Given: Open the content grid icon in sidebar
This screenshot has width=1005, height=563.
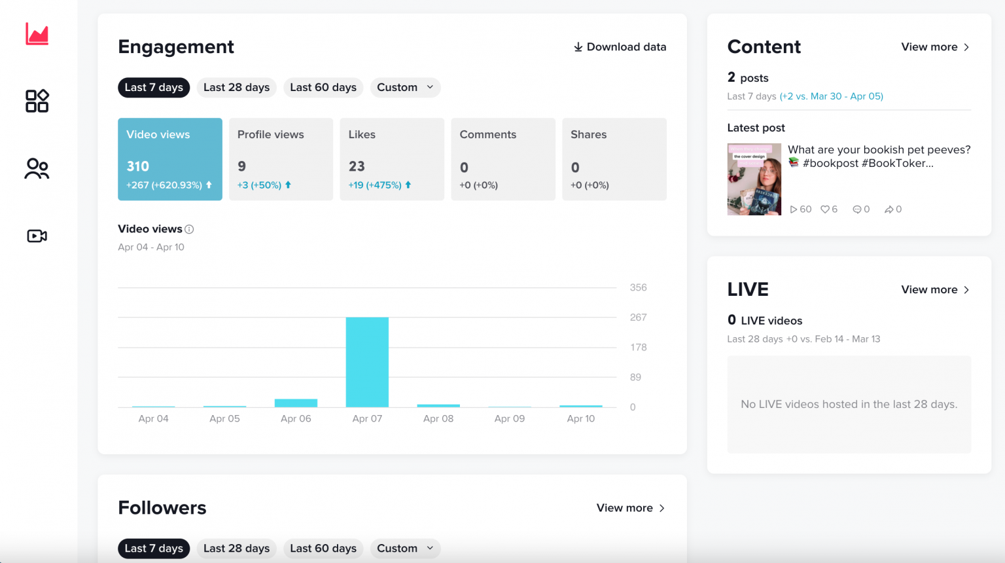Looking at the screenshot, I should 37,101.
